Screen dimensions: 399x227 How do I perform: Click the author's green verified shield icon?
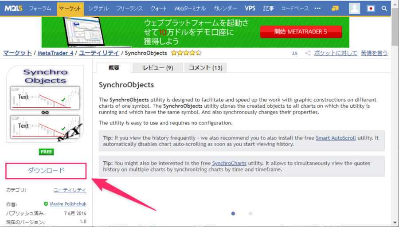point(46,204)
